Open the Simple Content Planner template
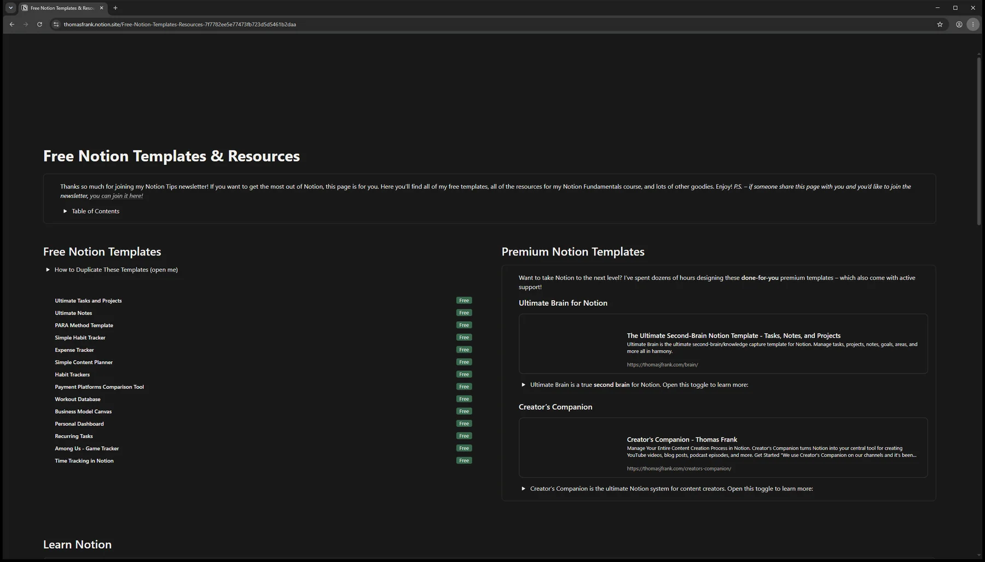 coord(84,362)
